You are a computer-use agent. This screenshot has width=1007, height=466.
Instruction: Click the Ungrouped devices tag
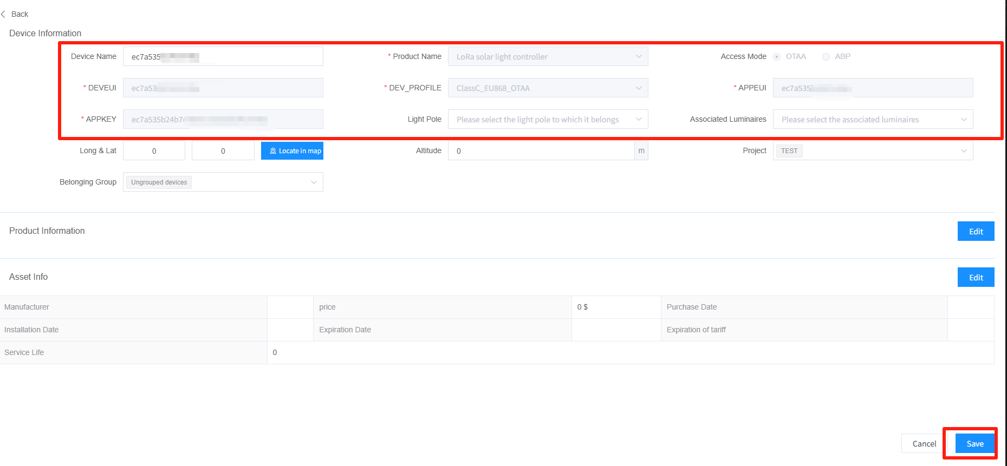[x=159, y=182]
